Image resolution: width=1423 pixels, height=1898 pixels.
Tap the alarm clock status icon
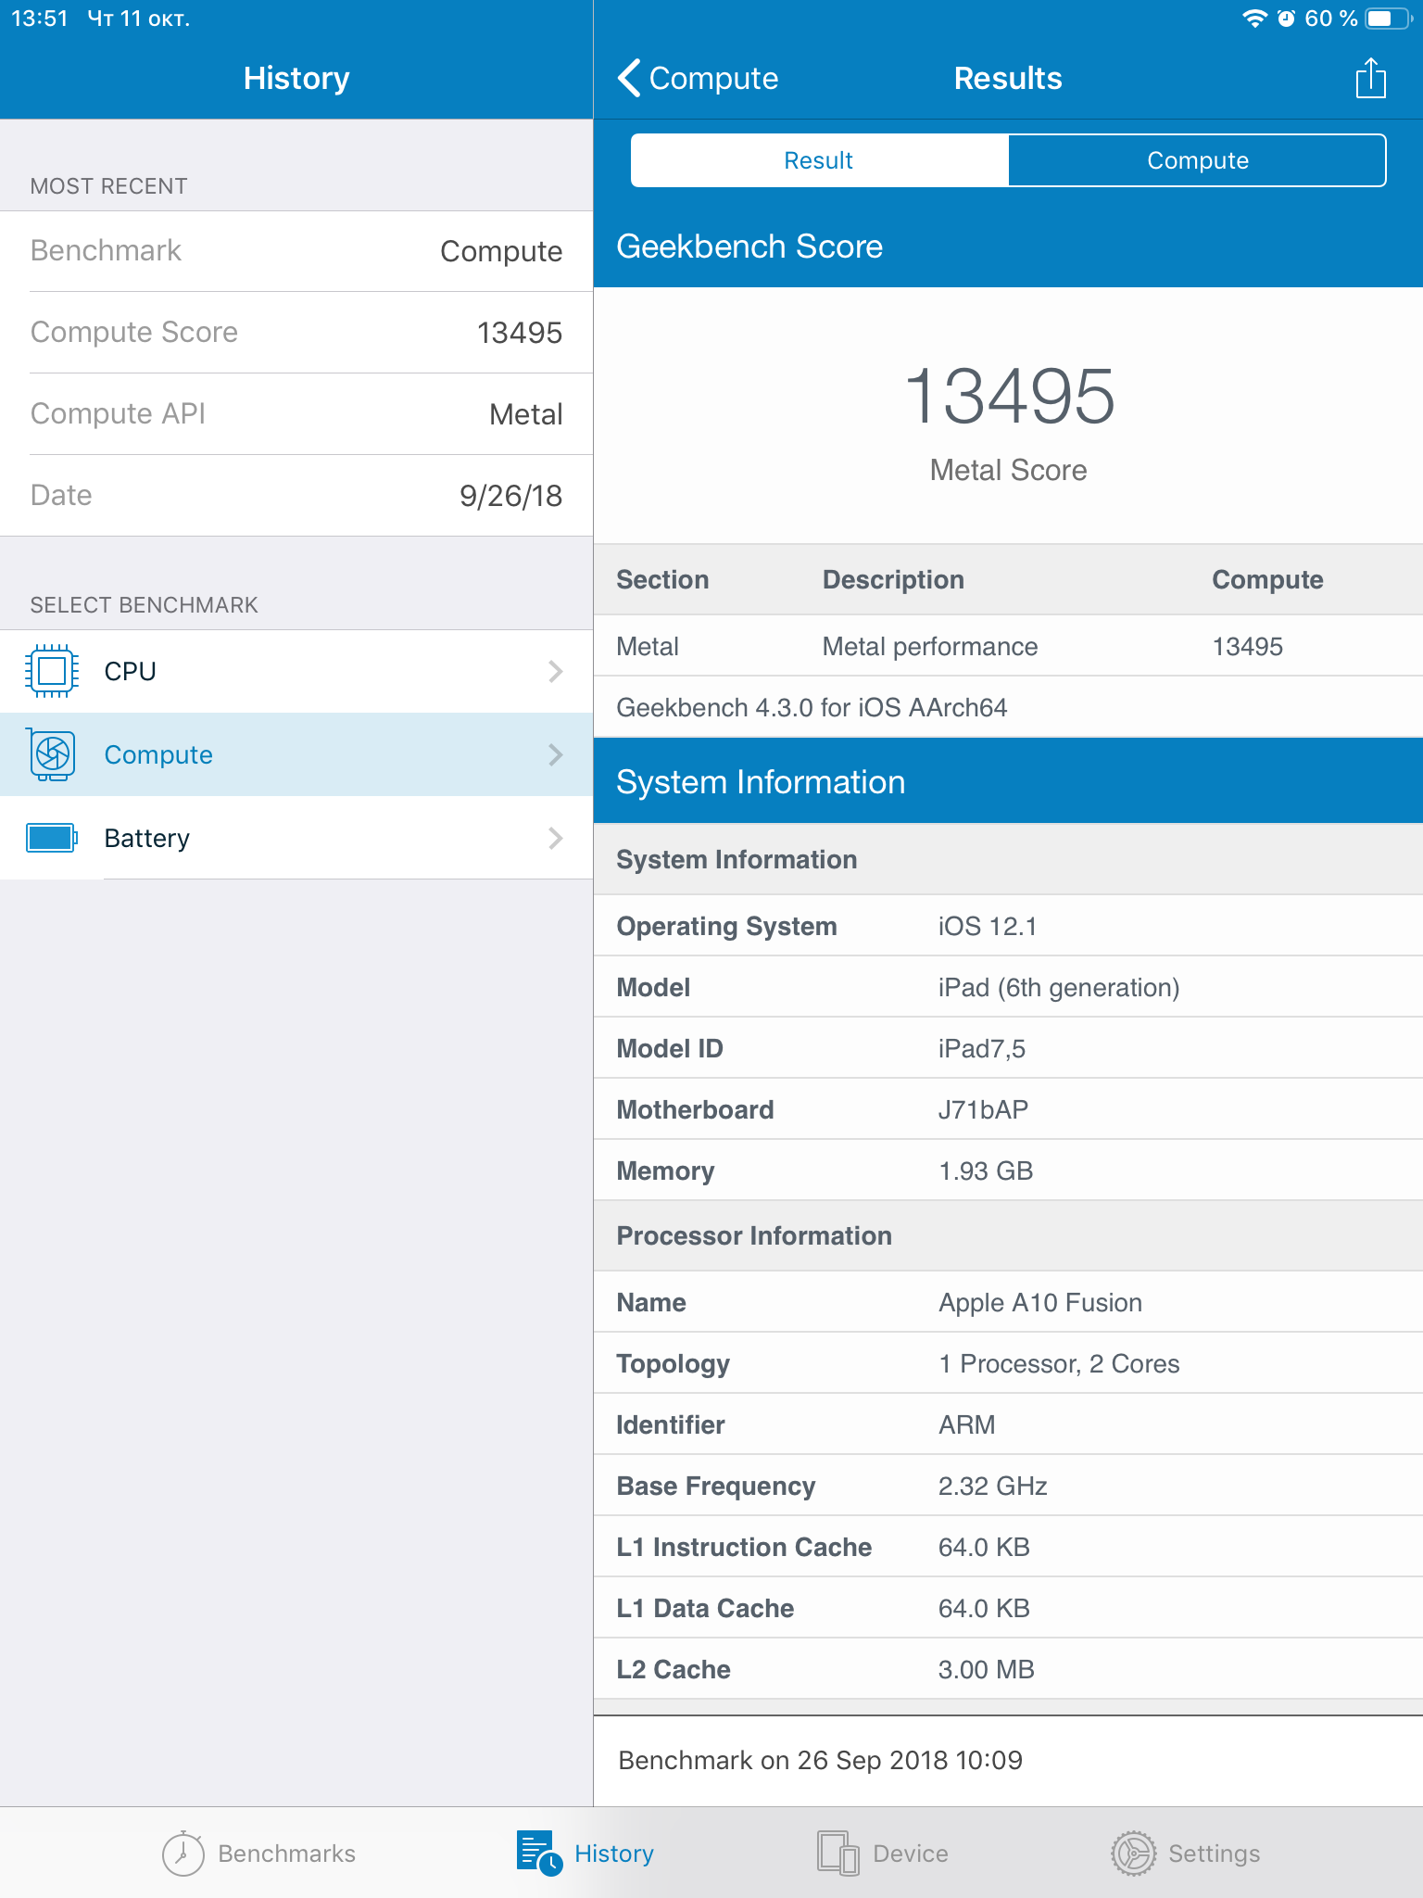1286,19
